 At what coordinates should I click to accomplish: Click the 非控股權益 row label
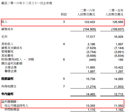point(12,109)
